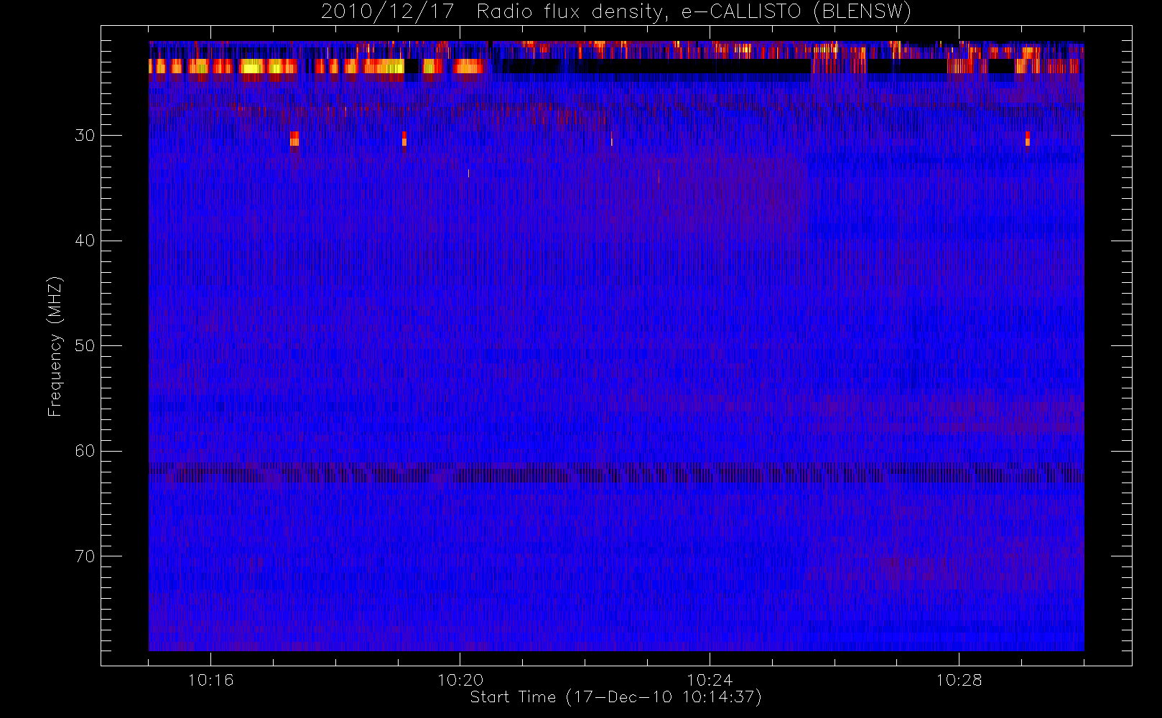The height and width of the screenshot is (718, 1162).
Task: Click the 10:20 time axis label
Action: 460,680
